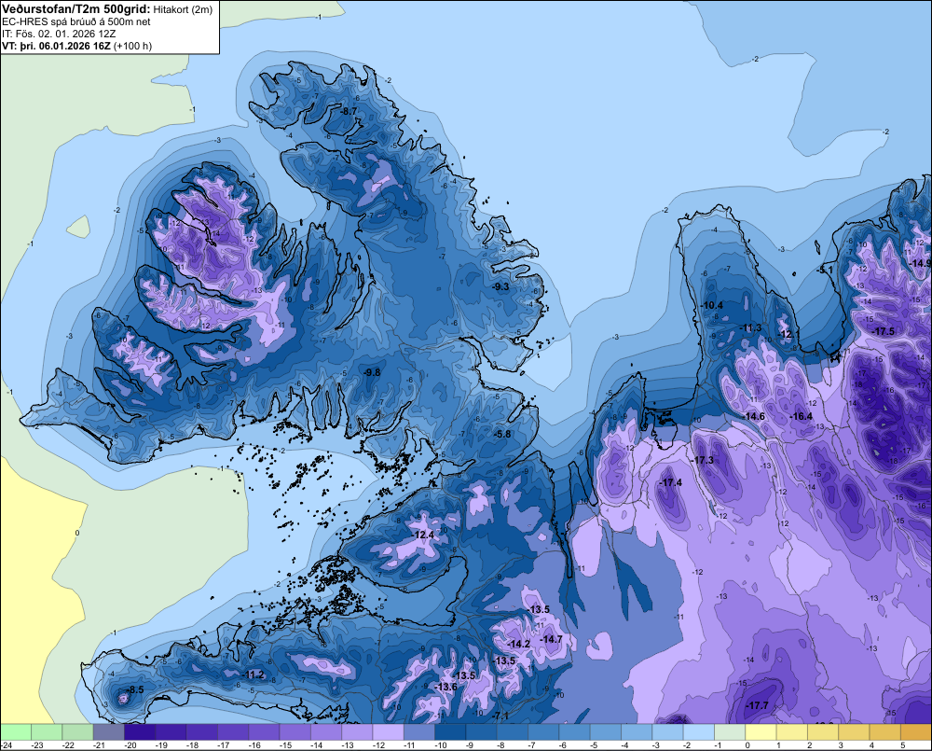Image resolution: width=932 pixels, height=751 pixels.
Task: Click the -11.3 temperature value on the map
Action: pos(750,327)
